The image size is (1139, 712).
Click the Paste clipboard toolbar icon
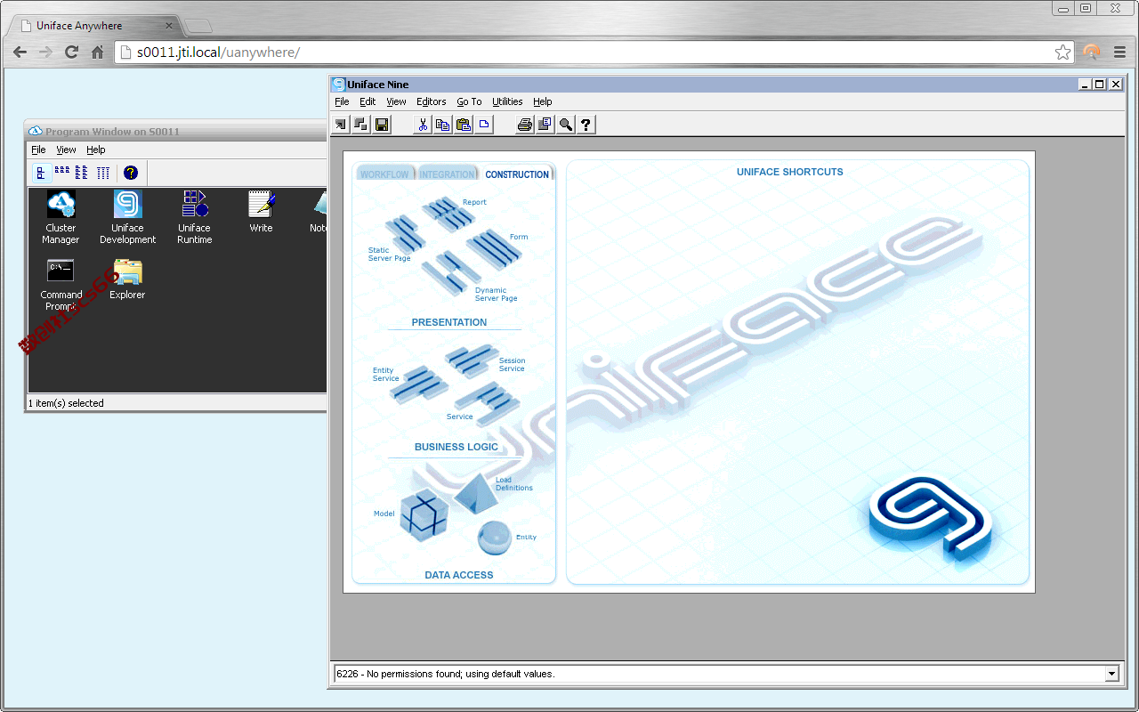(x=464, y=125)
